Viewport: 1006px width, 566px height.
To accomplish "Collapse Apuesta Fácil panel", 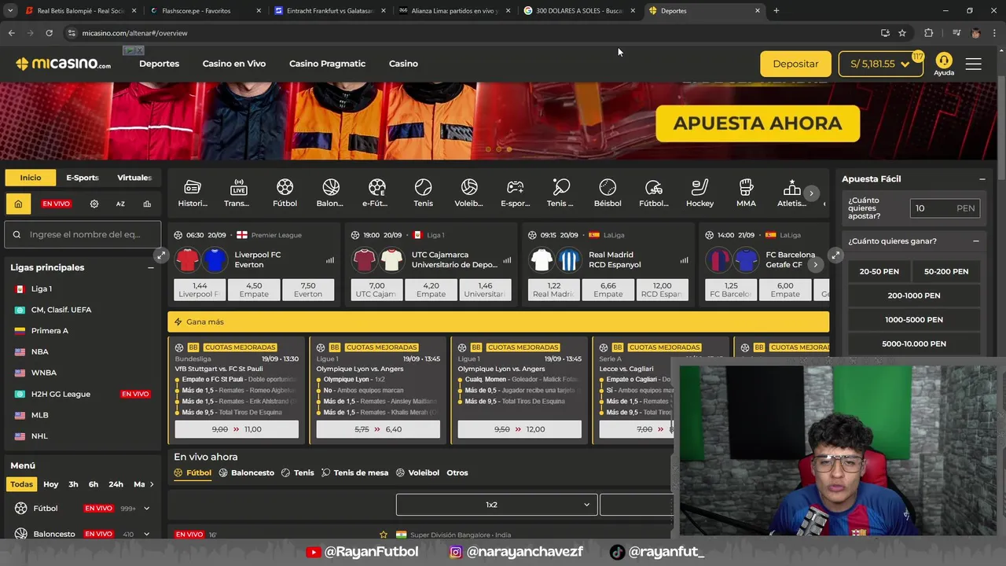I will point(982,179).
